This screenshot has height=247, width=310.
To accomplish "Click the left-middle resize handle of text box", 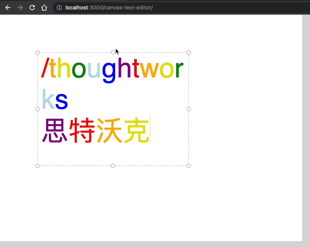I will click(37, 109).
